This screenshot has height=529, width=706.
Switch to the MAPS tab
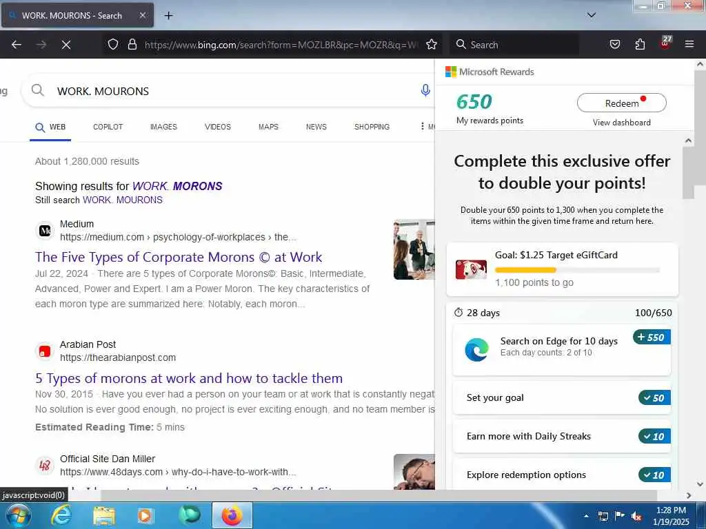click(x=268, y=127)
